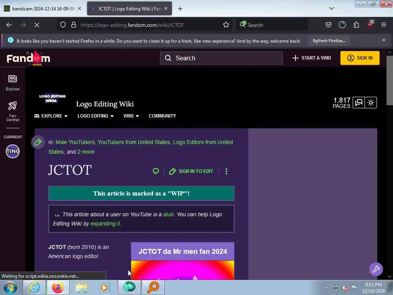Open article comments speech bubble icon

point(156,171)
